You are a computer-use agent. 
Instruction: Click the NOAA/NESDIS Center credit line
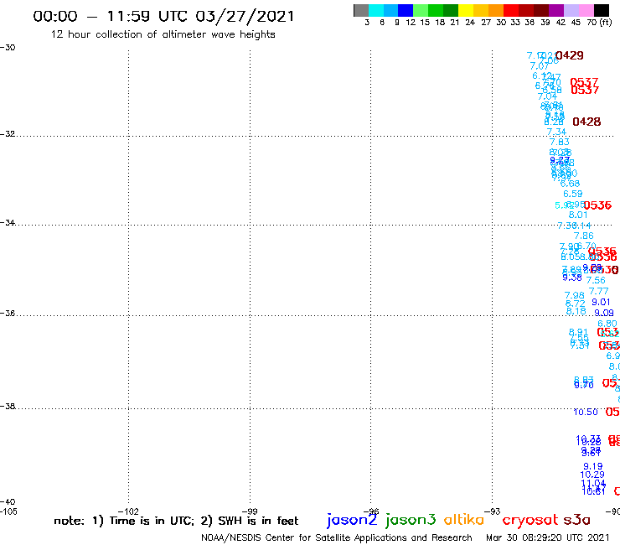tap(337, 537)
